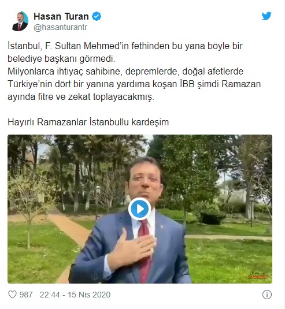Click the Hayırlı Ramazanlar closing line
Screen dimensions: 285x309
click(88, 122)
